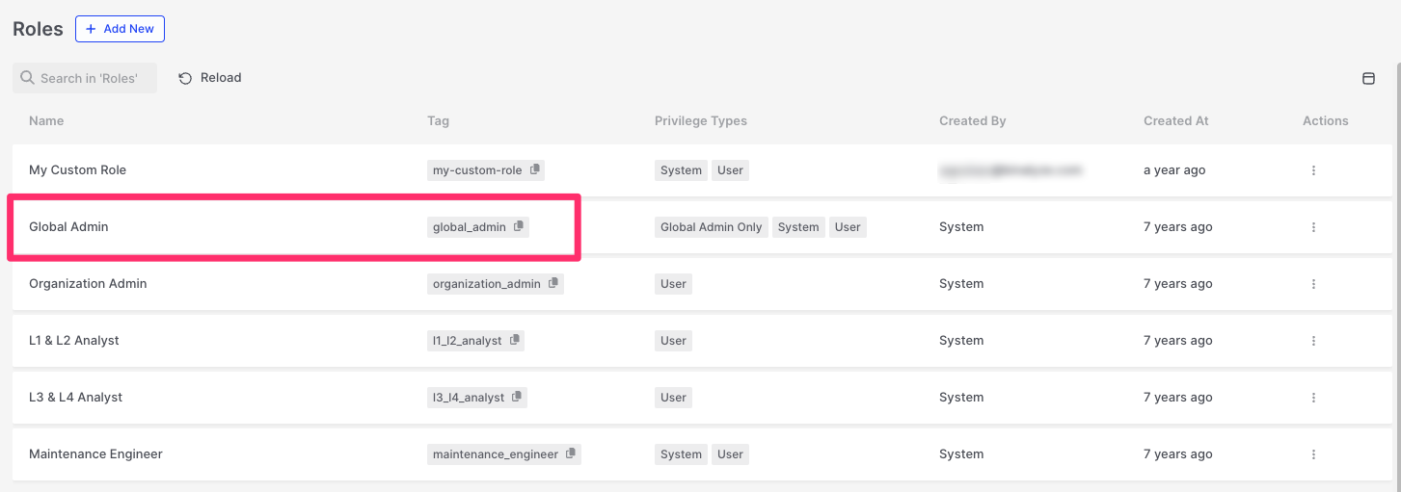Click the Created At column header

pos(1175,121)
